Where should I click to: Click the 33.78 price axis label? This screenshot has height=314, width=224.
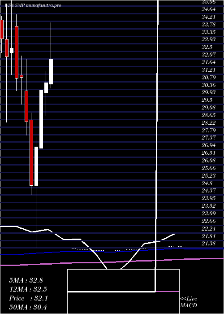(x=209, y=24)
